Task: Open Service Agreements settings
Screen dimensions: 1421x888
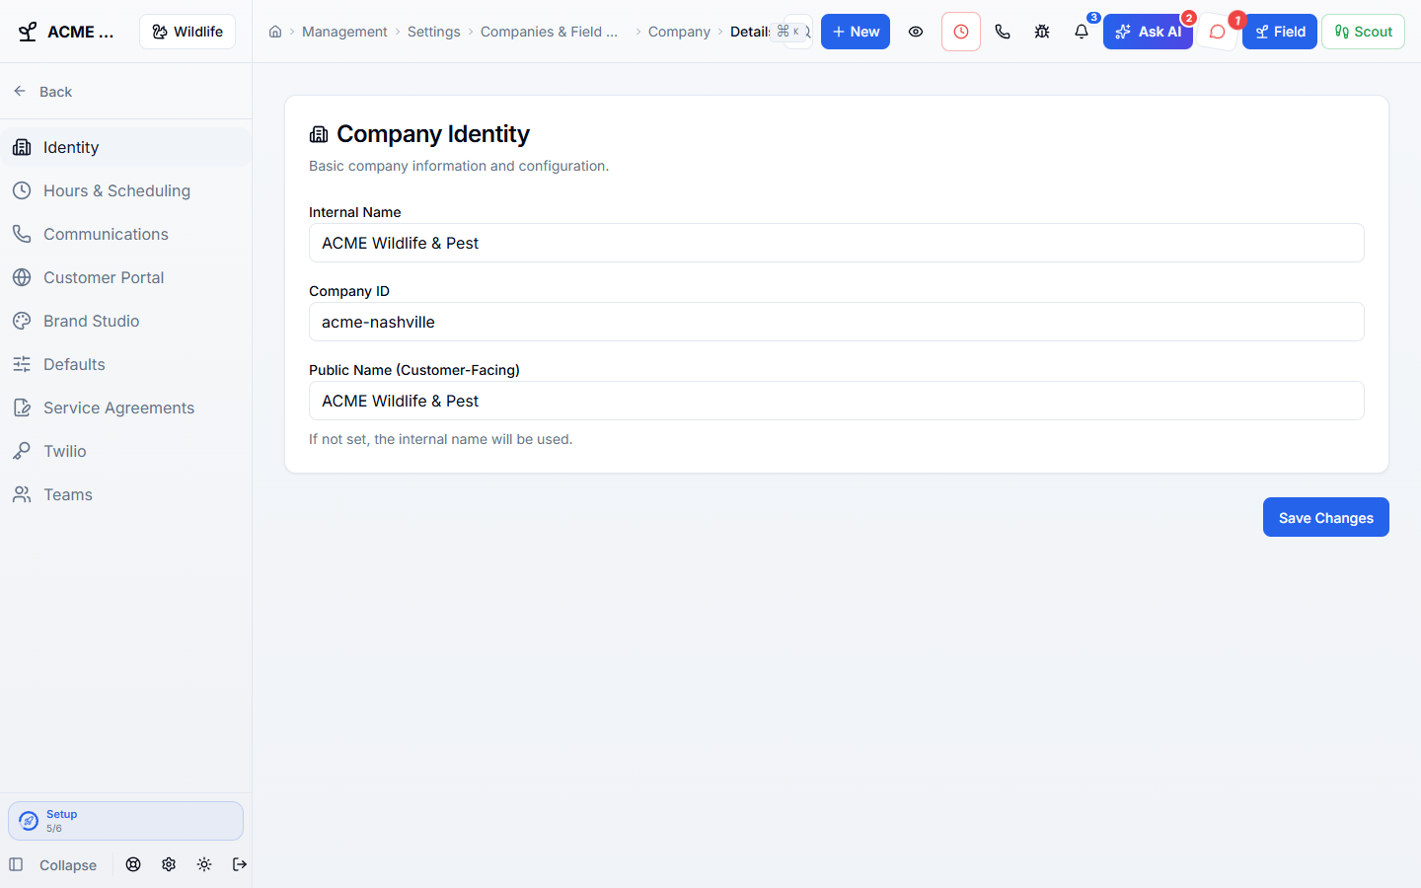Action: tap(126, 407)
